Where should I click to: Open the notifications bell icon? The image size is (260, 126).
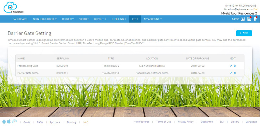pos(255,19)
